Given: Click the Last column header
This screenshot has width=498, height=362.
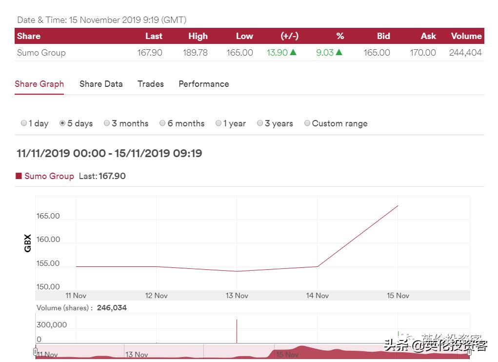Looking at the screenshot, I should 154,36.
